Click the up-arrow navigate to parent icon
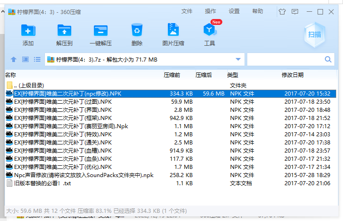This screenshot has width=343, height=221. (x=14, y=59)
